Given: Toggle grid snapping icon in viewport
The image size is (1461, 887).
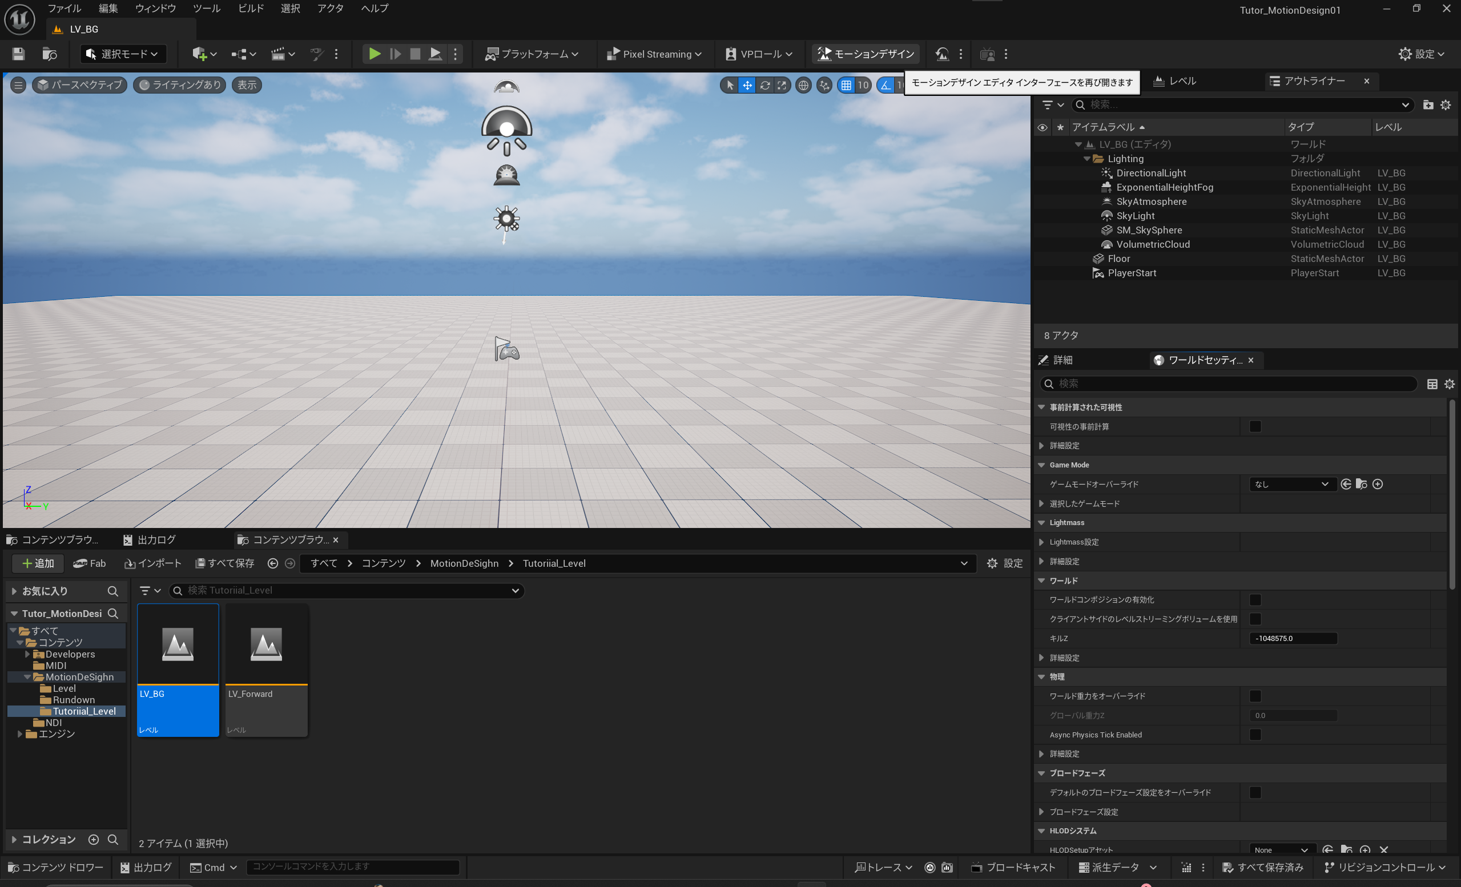Looking at the screenshot, I should [846, 86].
